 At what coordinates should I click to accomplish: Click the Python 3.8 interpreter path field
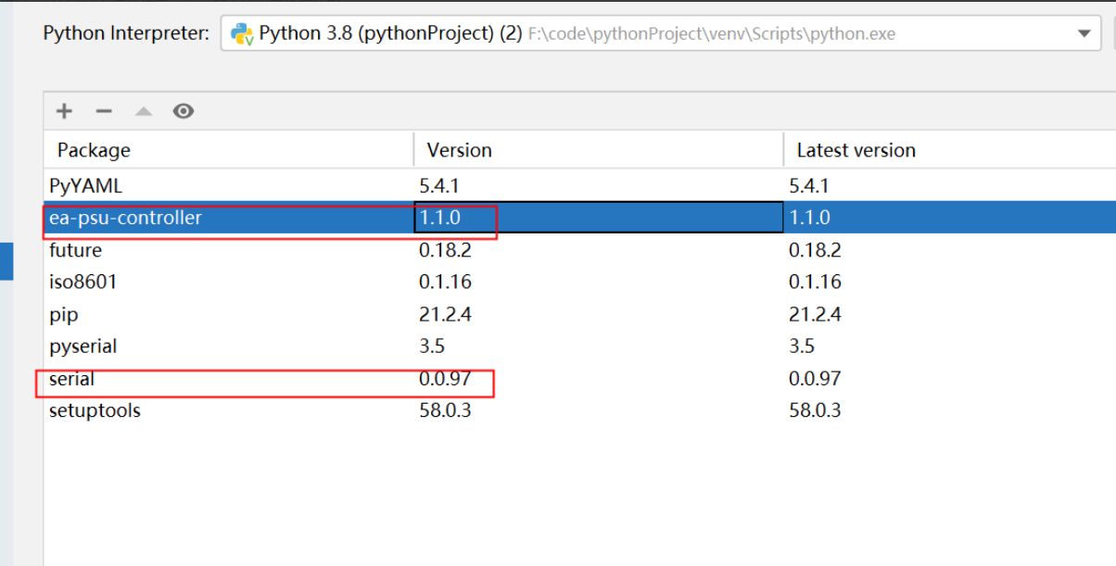coord(649,34)
